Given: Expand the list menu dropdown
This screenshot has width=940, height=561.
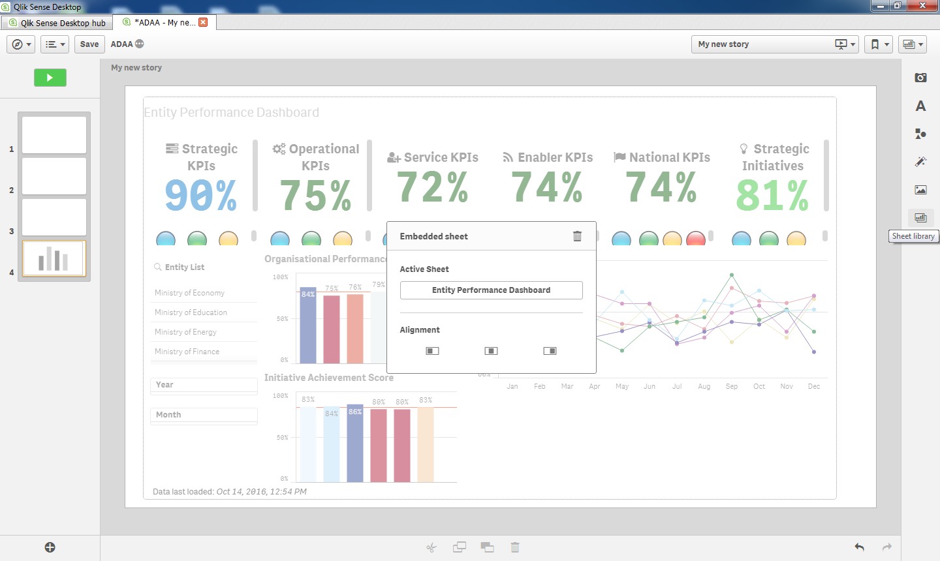Looking at the screenshot, I should (x=55, y=44).
